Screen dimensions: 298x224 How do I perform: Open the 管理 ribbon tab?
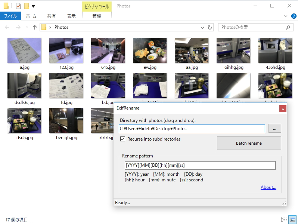click(97, 16)
